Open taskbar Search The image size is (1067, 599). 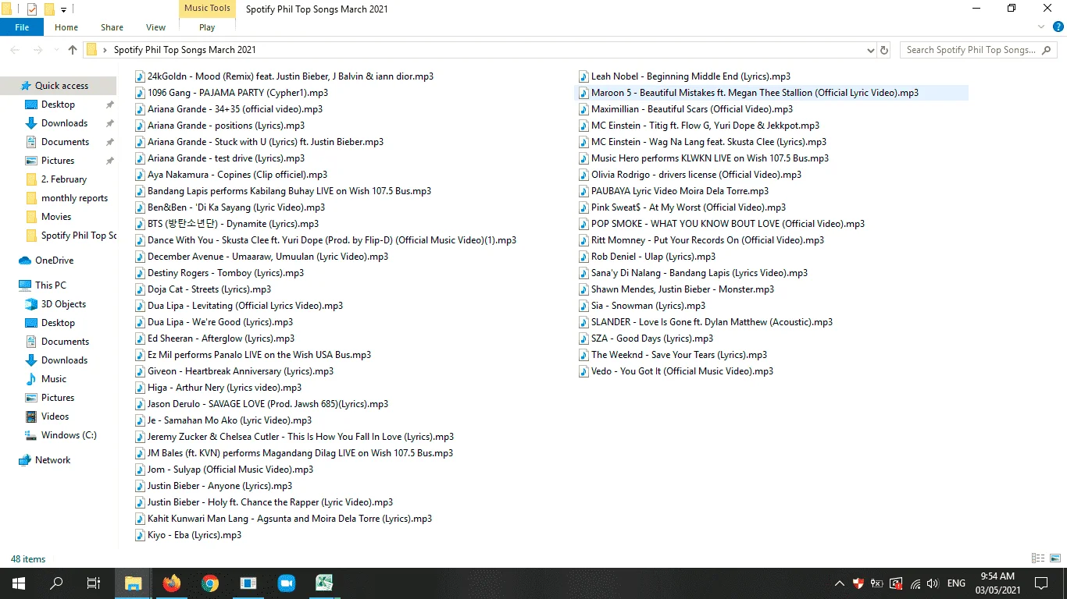coord(56,583)
